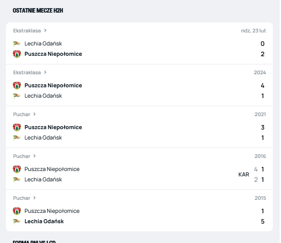Screen dimensions: 281x243
Task: Click the 0 score for Lechia Gdańsk
Action: (x=263, y=44)
